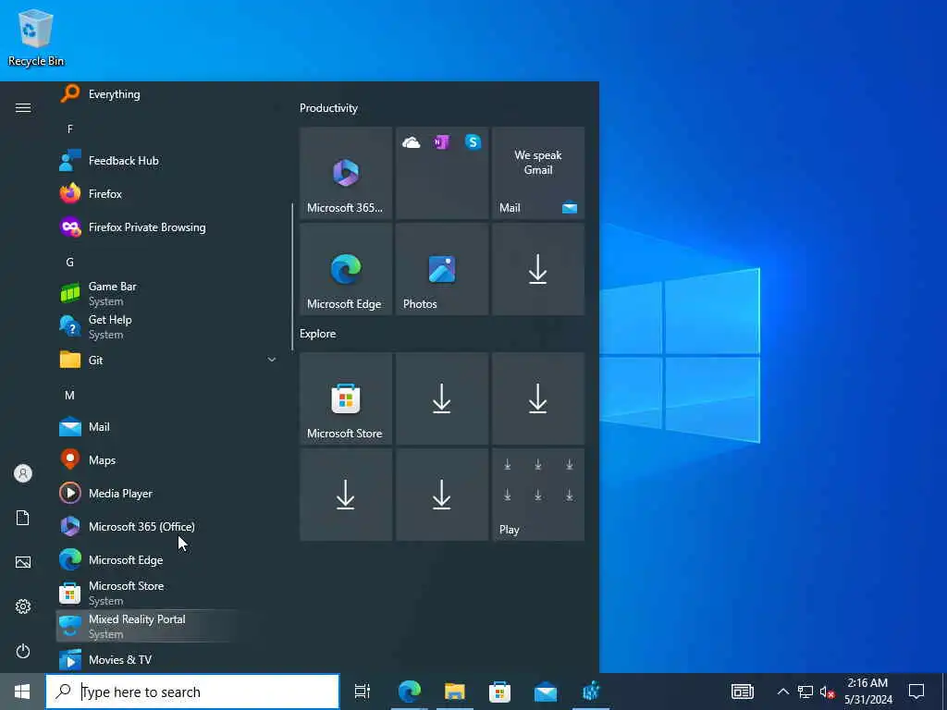Open the notification Action Center

coord(916,692)
